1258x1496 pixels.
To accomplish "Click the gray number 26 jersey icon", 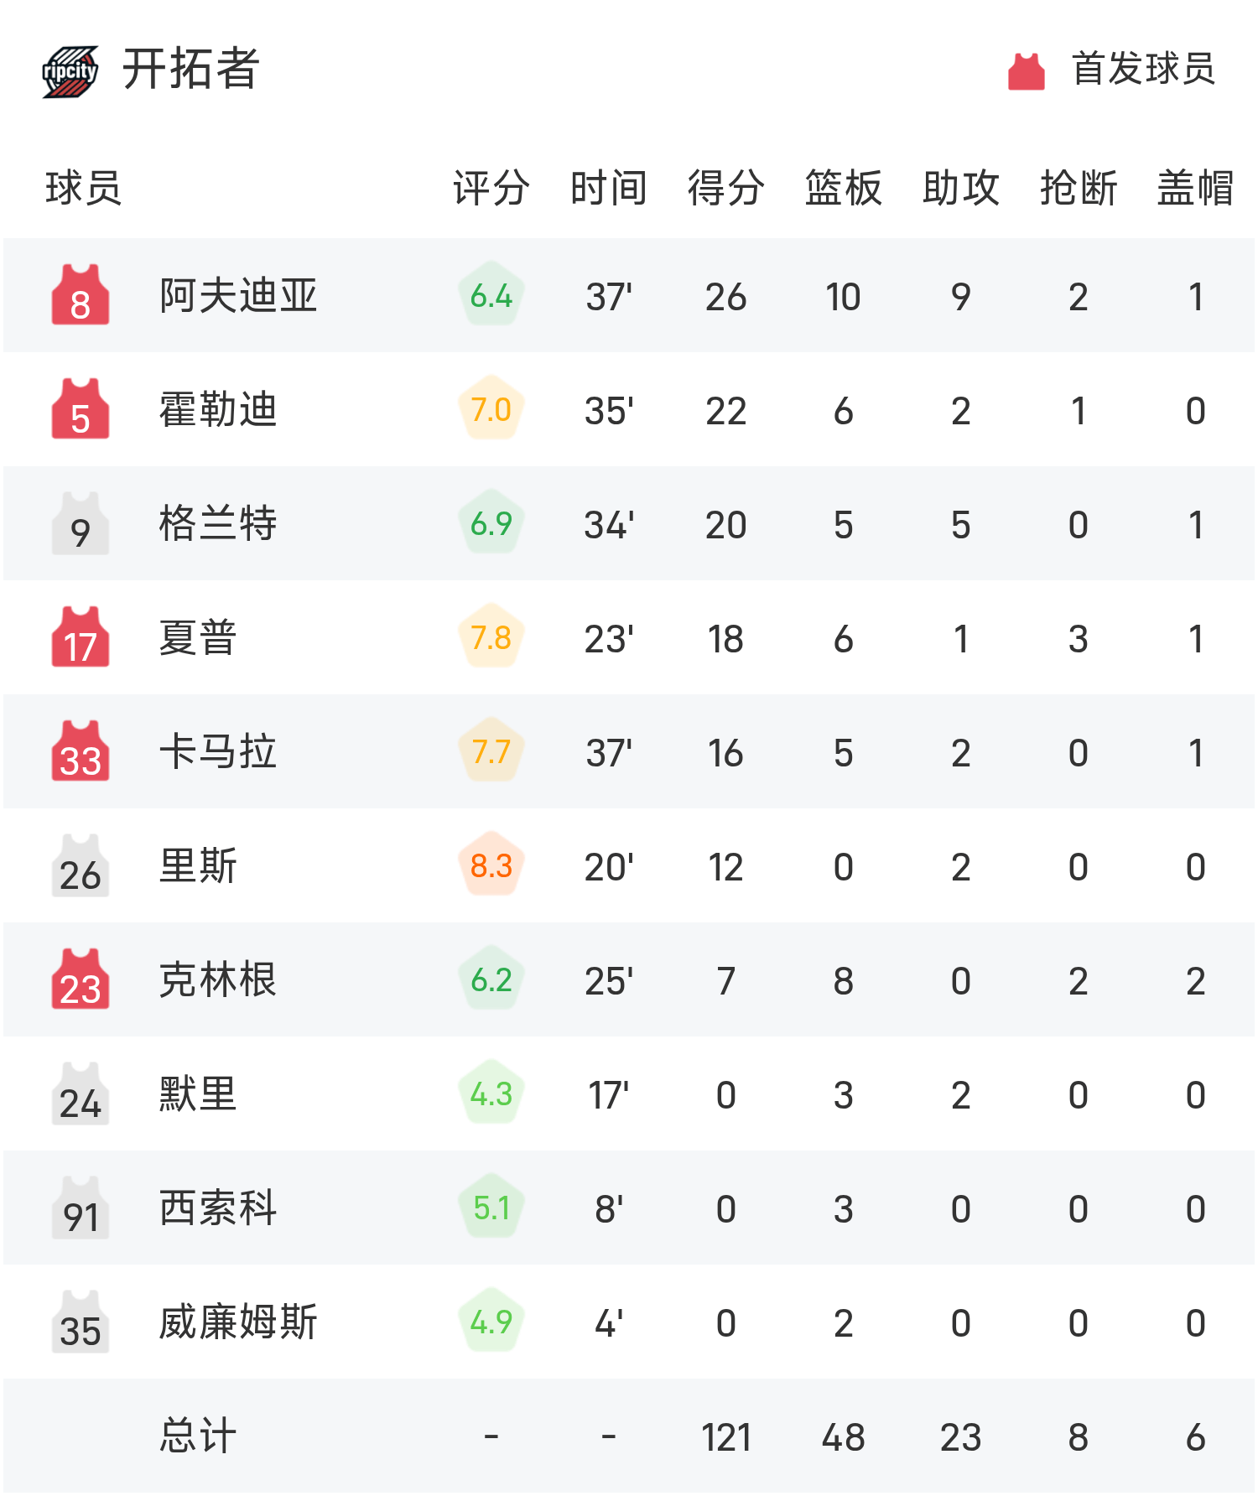I will pos(81,865).
